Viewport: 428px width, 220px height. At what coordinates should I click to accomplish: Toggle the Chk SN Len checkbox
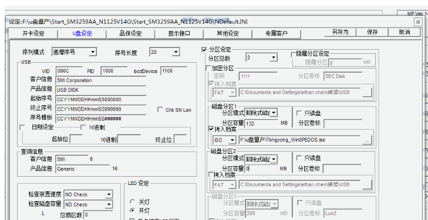tap(160, 109)
